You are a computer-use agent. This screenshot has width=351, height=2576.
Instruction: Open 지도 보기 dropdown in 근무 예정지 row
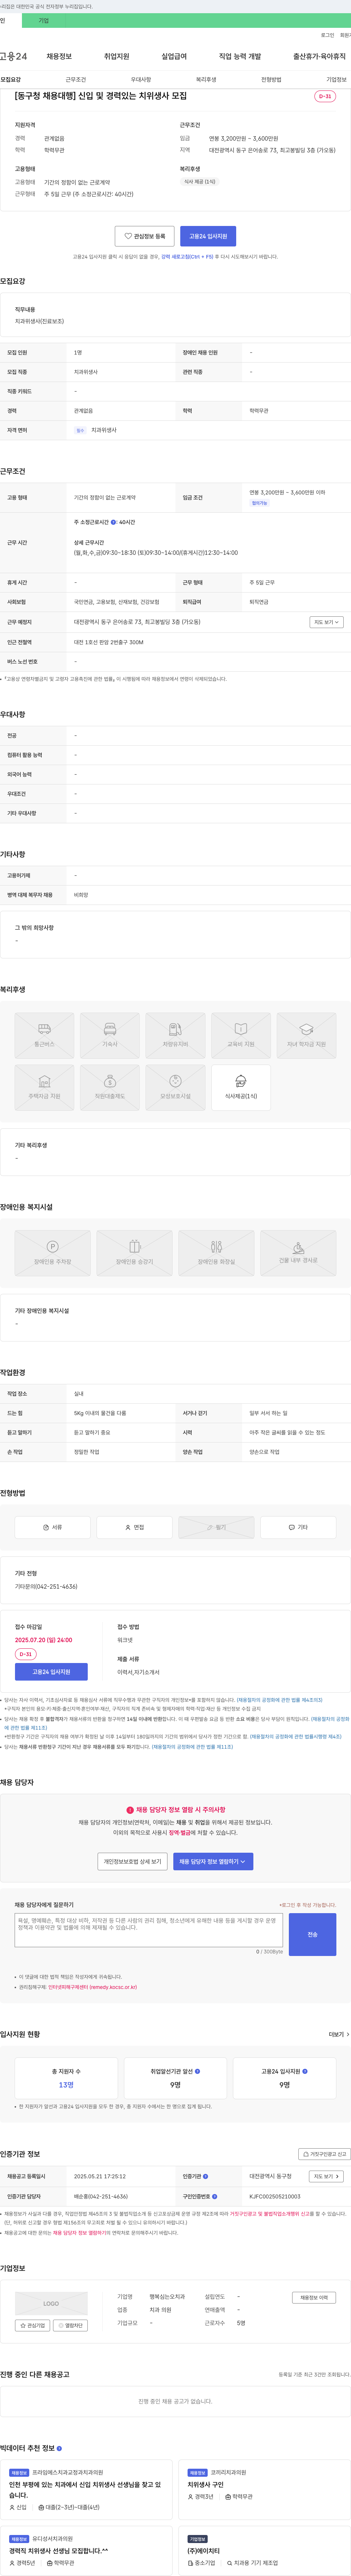(x=327, y=622)
